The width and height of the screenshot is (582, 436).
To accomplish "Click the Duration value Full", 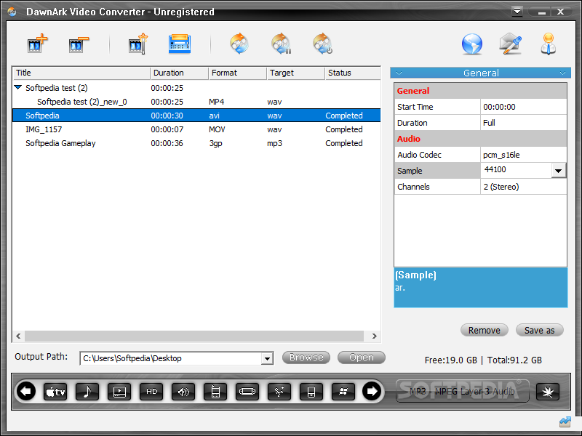I will [x=523, y=123].
